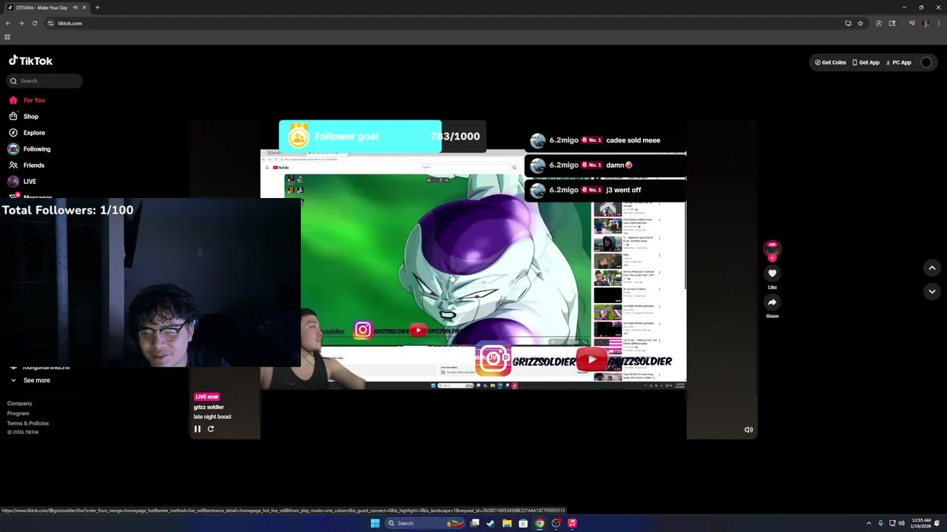947x532 pixels.
Task: Open the Shop page in sidebar
Action: pos(24,116)
